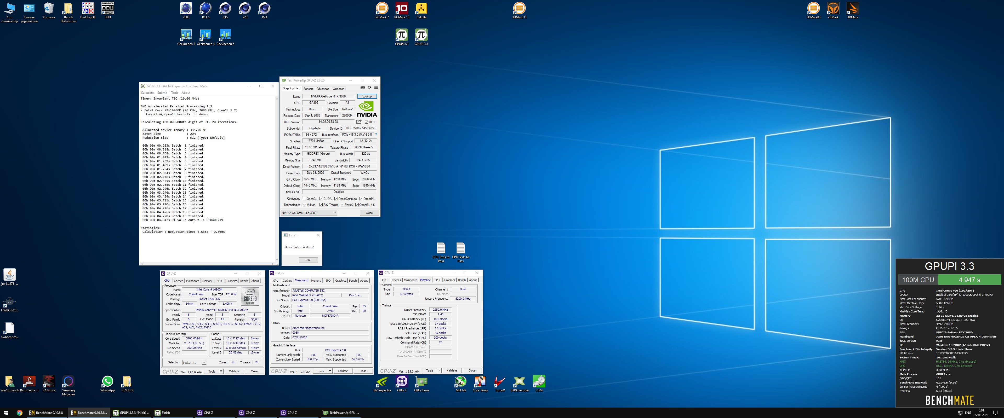The height and width of the screenshot is (418, 1004).
Task: Open the Windows Start menu
Action: pos(6,413)
